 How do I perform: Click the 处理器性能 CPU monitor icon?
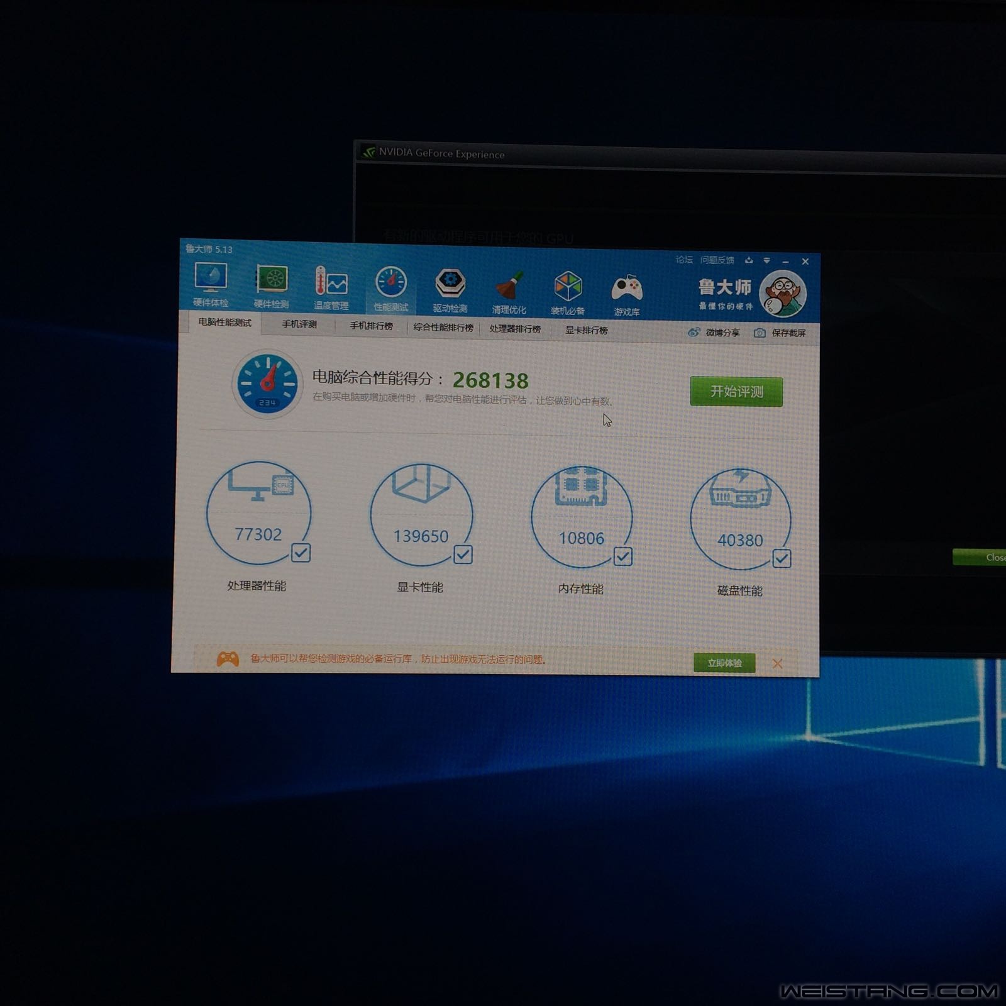[x=260, y=485]
